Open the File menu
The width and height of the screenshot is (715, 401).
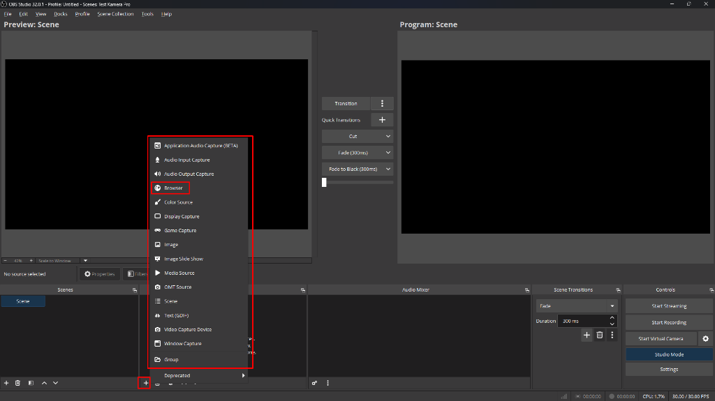coord(8,14)
